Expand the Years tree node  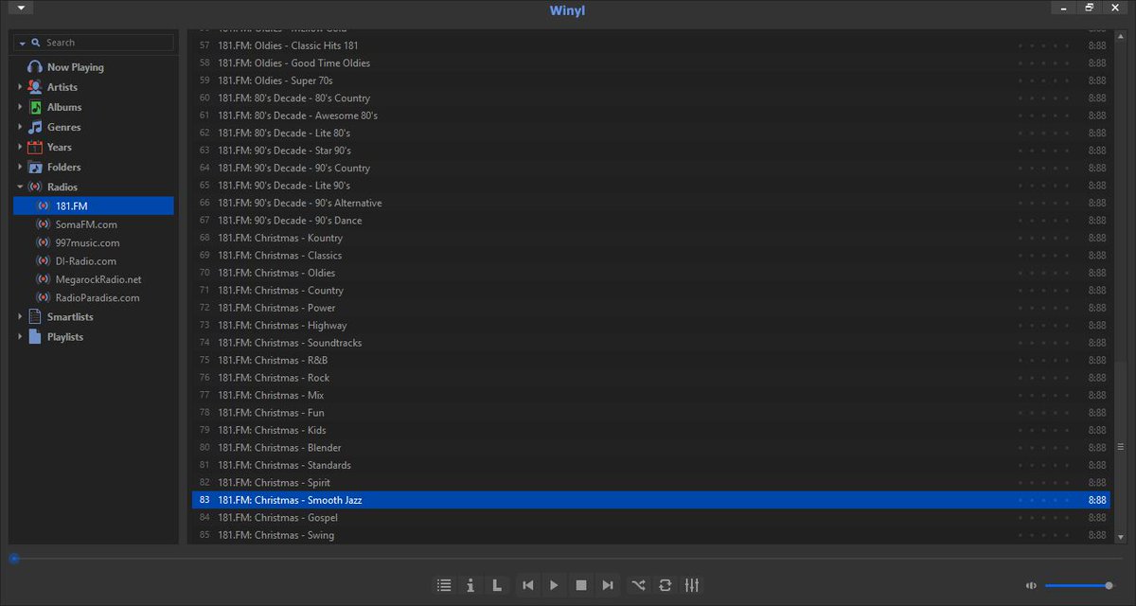20,147
